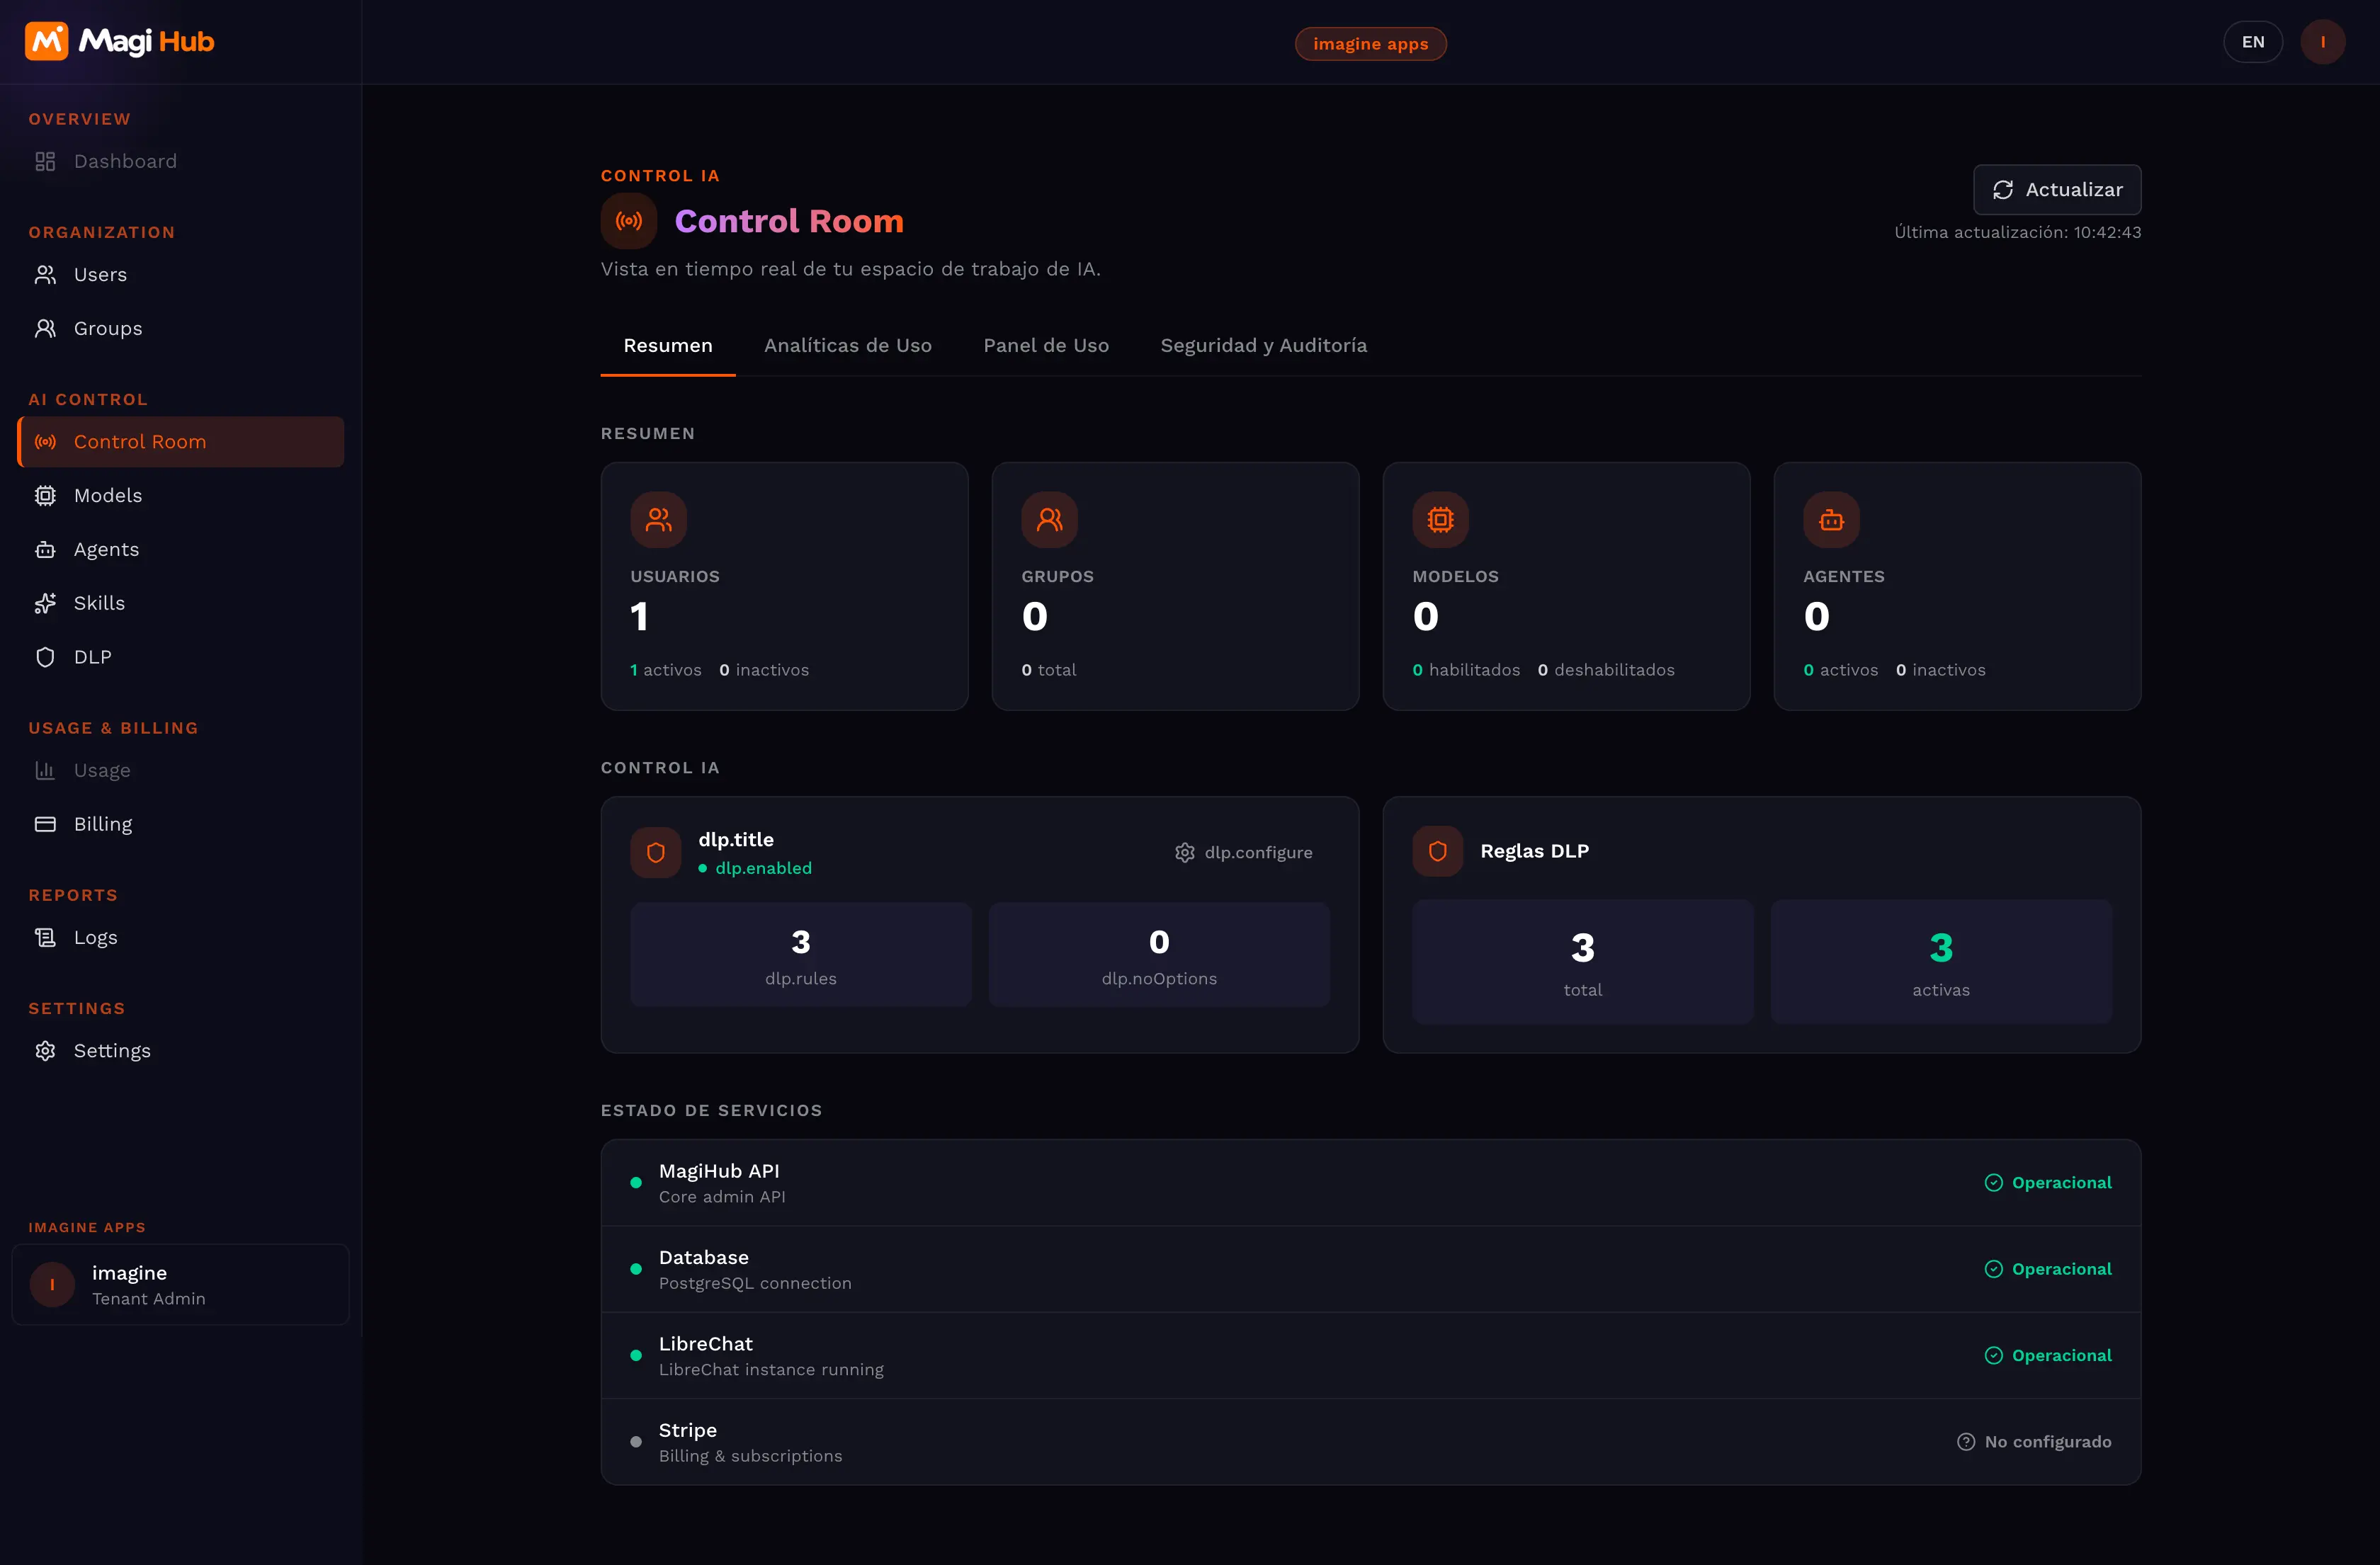Click the Usuarios card icon
This screenshot has height=1565, width=2380.
tap(658, 519)
